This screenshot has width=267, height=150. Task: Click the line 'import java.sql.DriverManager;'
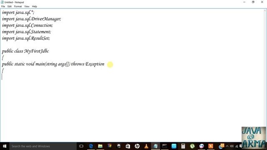[32, 19]
